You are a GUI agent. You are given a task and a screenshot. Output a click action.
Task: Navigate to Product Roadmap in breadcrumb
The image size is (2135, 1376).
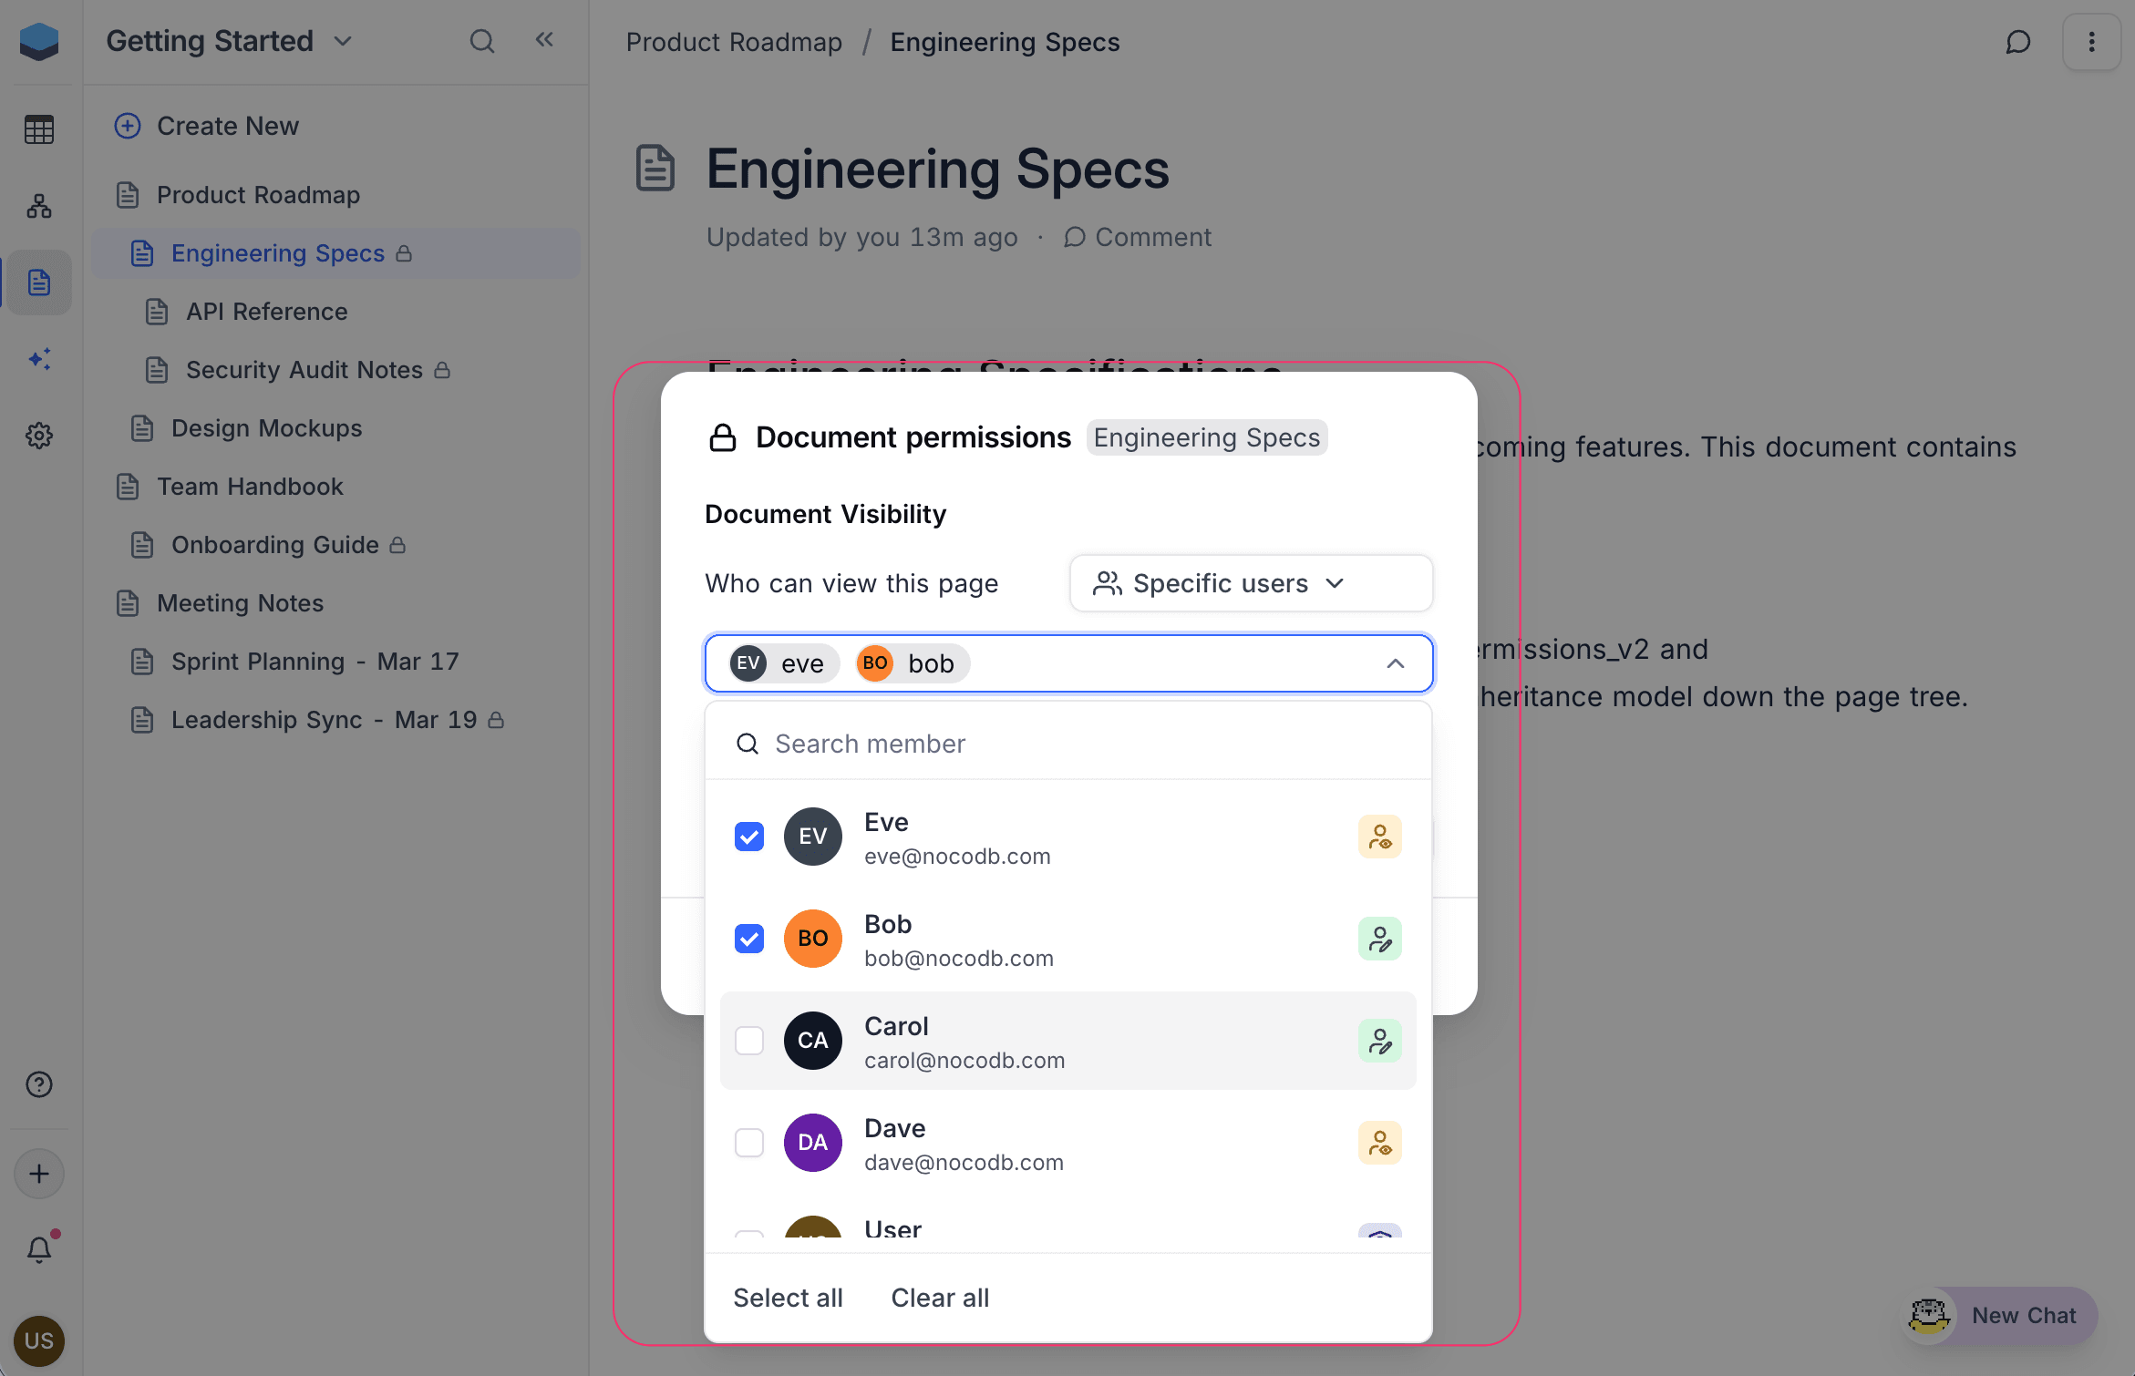click(x=734, y=42)
